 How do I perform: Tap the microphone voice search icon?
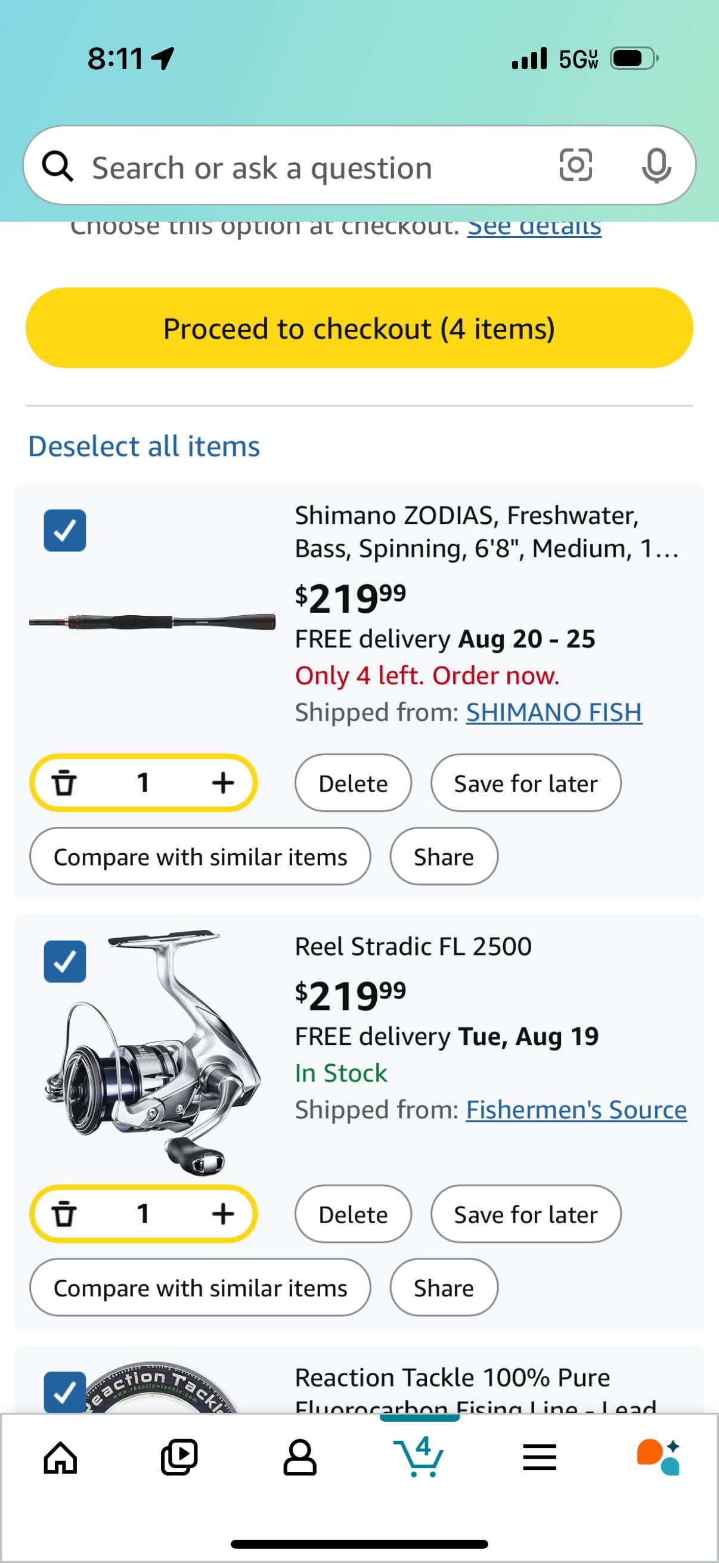coord(656,166)
